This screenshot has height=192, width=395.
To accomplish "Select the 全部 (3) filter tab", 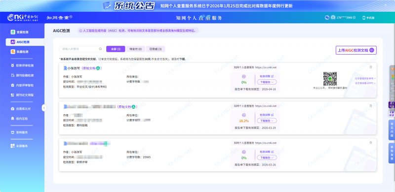I will pos(116,49).
